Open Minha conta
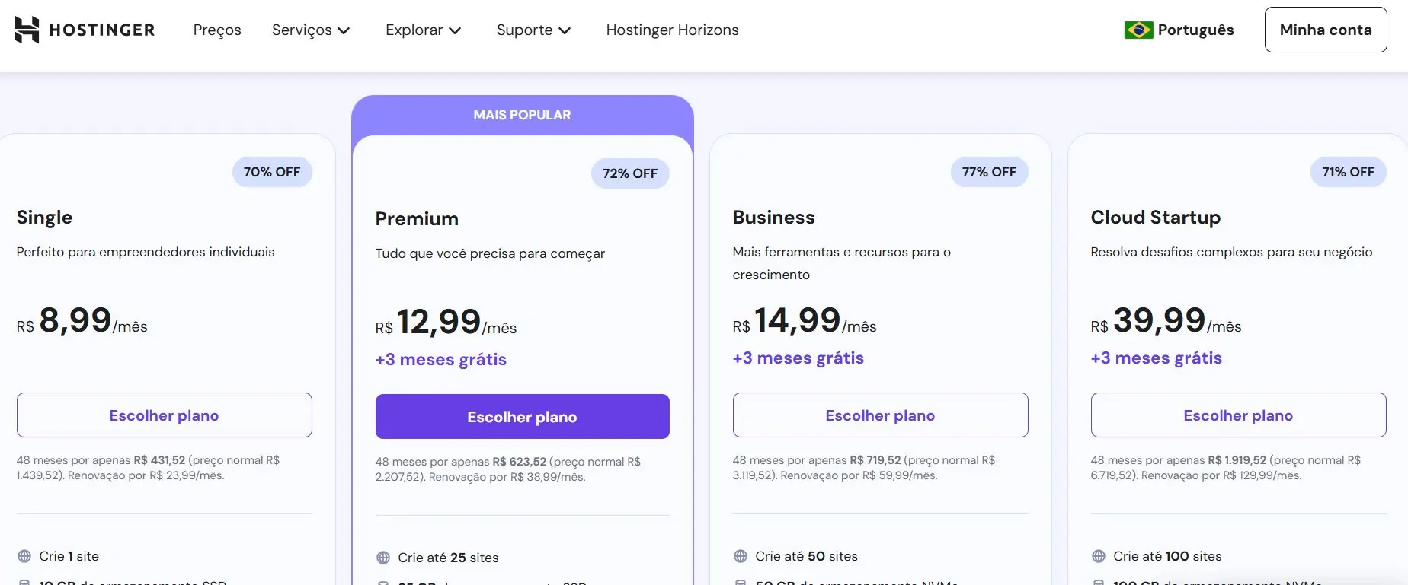Viewport: 1408px width, 585px height. tap(1325, 30)
